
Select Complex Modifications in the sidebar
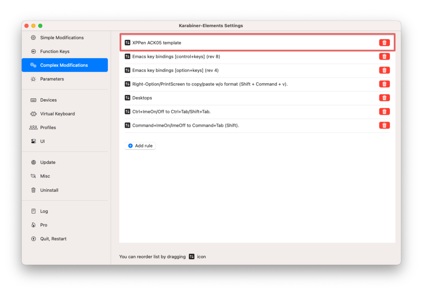pyautogui.click(x=65, y=65)
